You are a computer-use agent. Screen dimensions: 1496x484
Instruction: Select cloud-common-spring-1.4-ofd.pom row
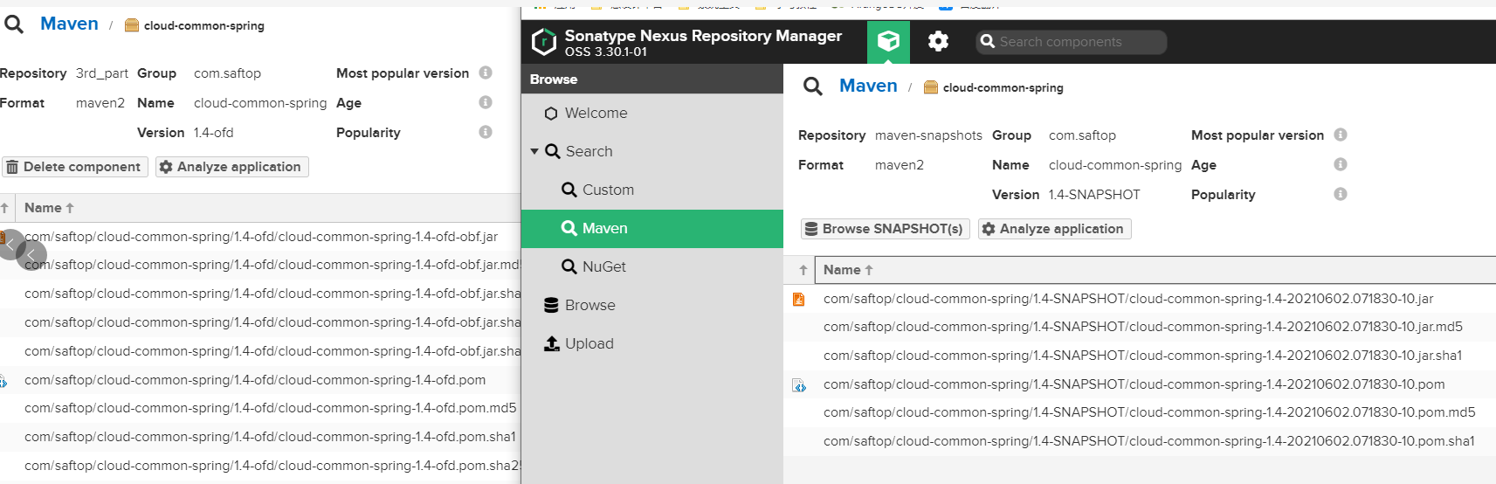point(260,380)
